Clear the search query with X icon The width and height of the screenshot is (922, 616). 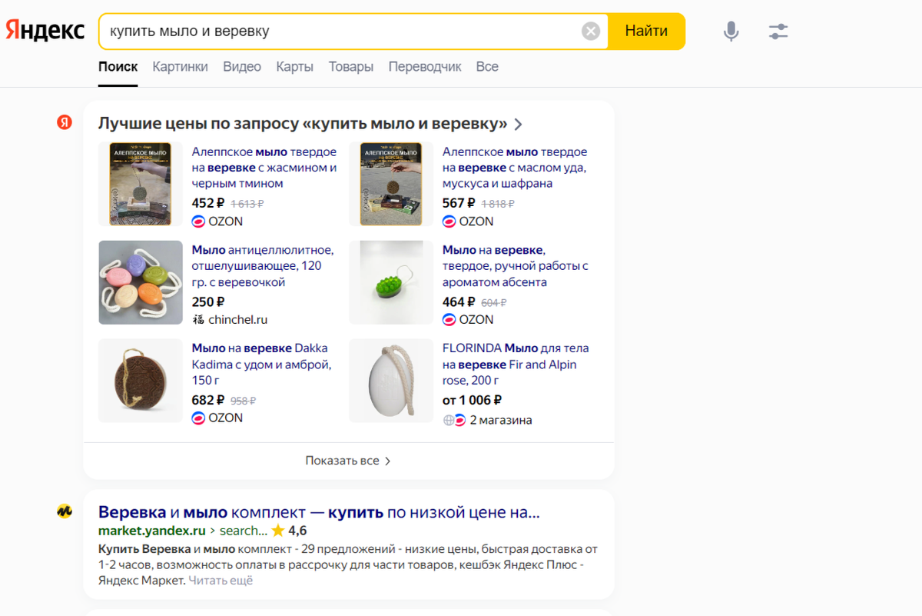(x=590, y=32)
